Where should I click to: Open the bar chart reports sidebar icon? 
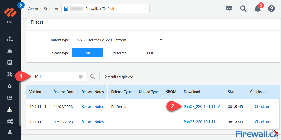[x=10, y=98]
